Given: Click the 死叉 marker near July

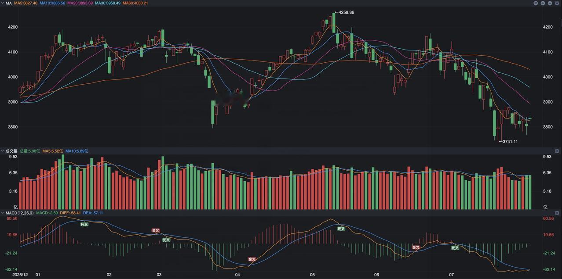Looking at the screenshot, I should [455, 248].
